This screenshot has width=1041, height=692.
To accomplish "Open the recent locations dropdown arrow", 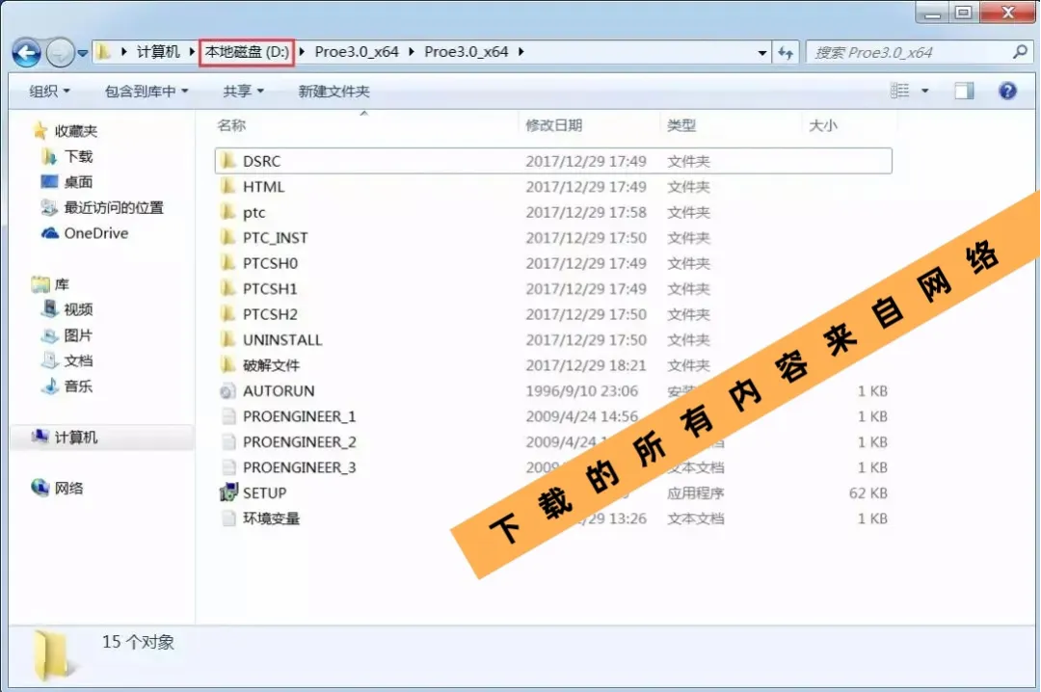I will point(82,53).
